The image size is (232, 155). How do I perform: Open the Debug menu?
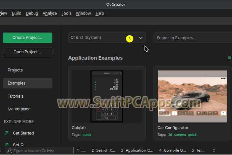[32, 13]
